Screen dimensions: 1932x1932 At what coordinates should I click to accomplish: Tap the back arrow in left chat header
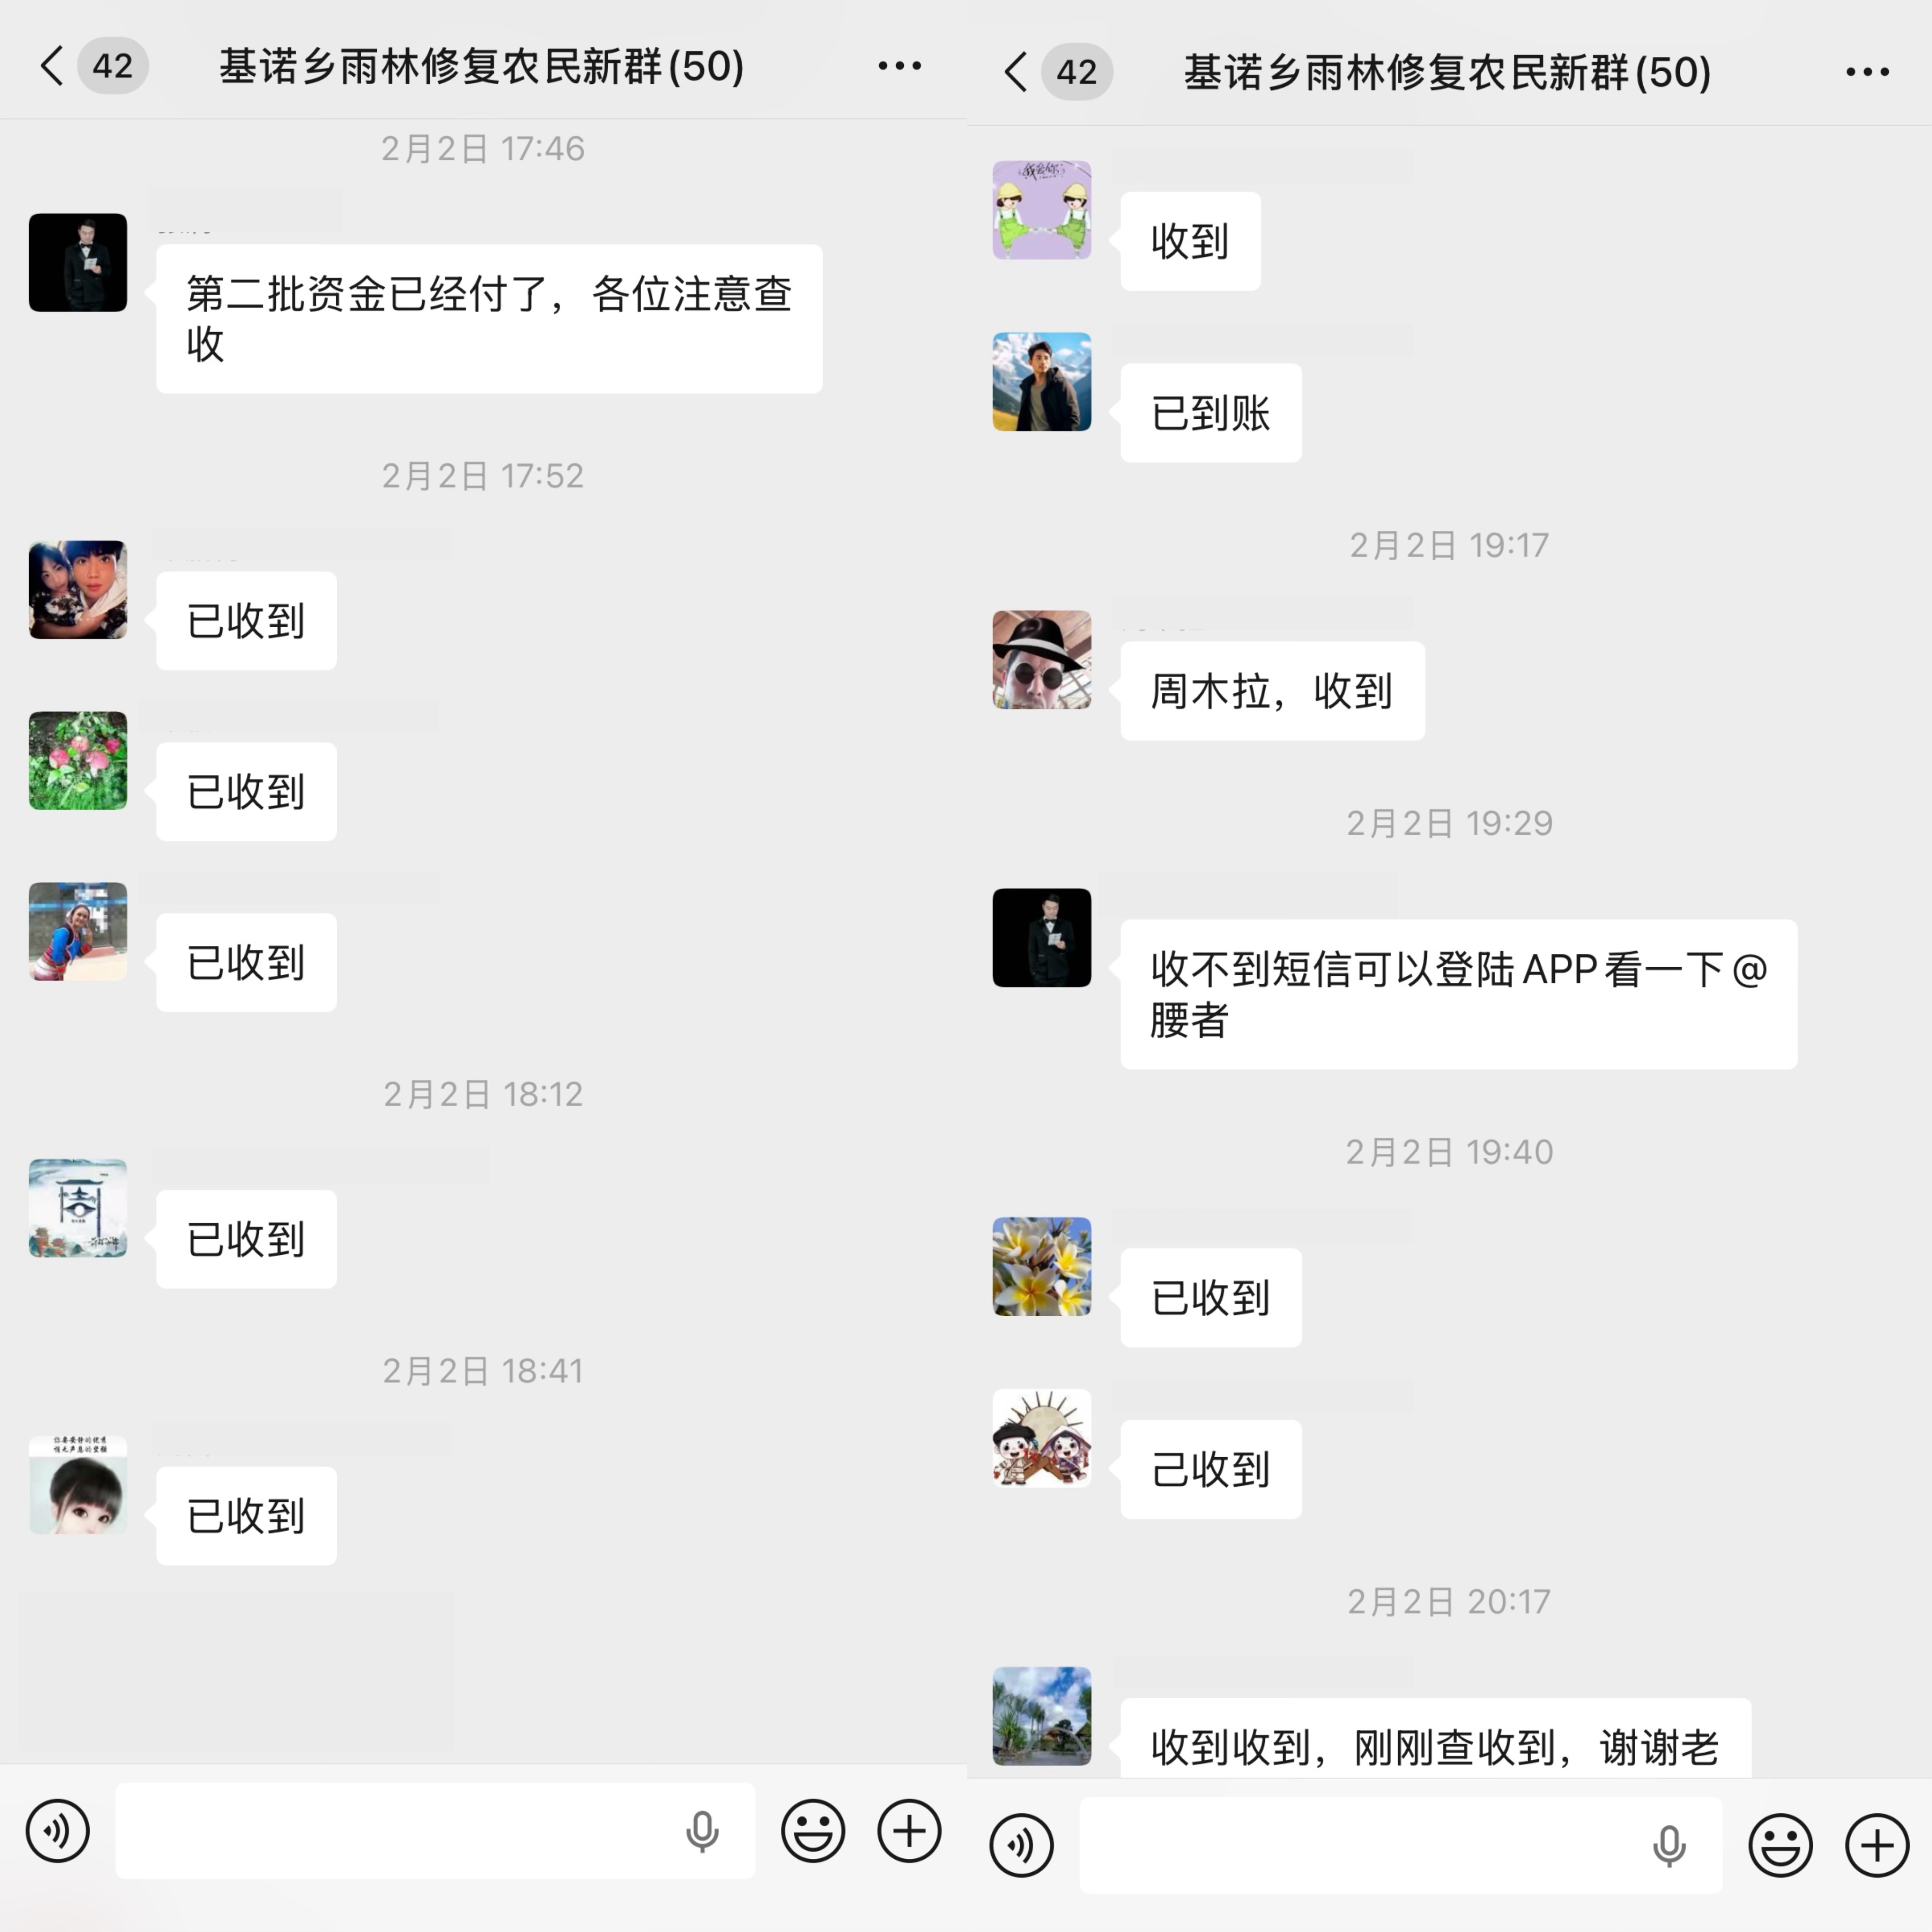click(x=52, y=66)
